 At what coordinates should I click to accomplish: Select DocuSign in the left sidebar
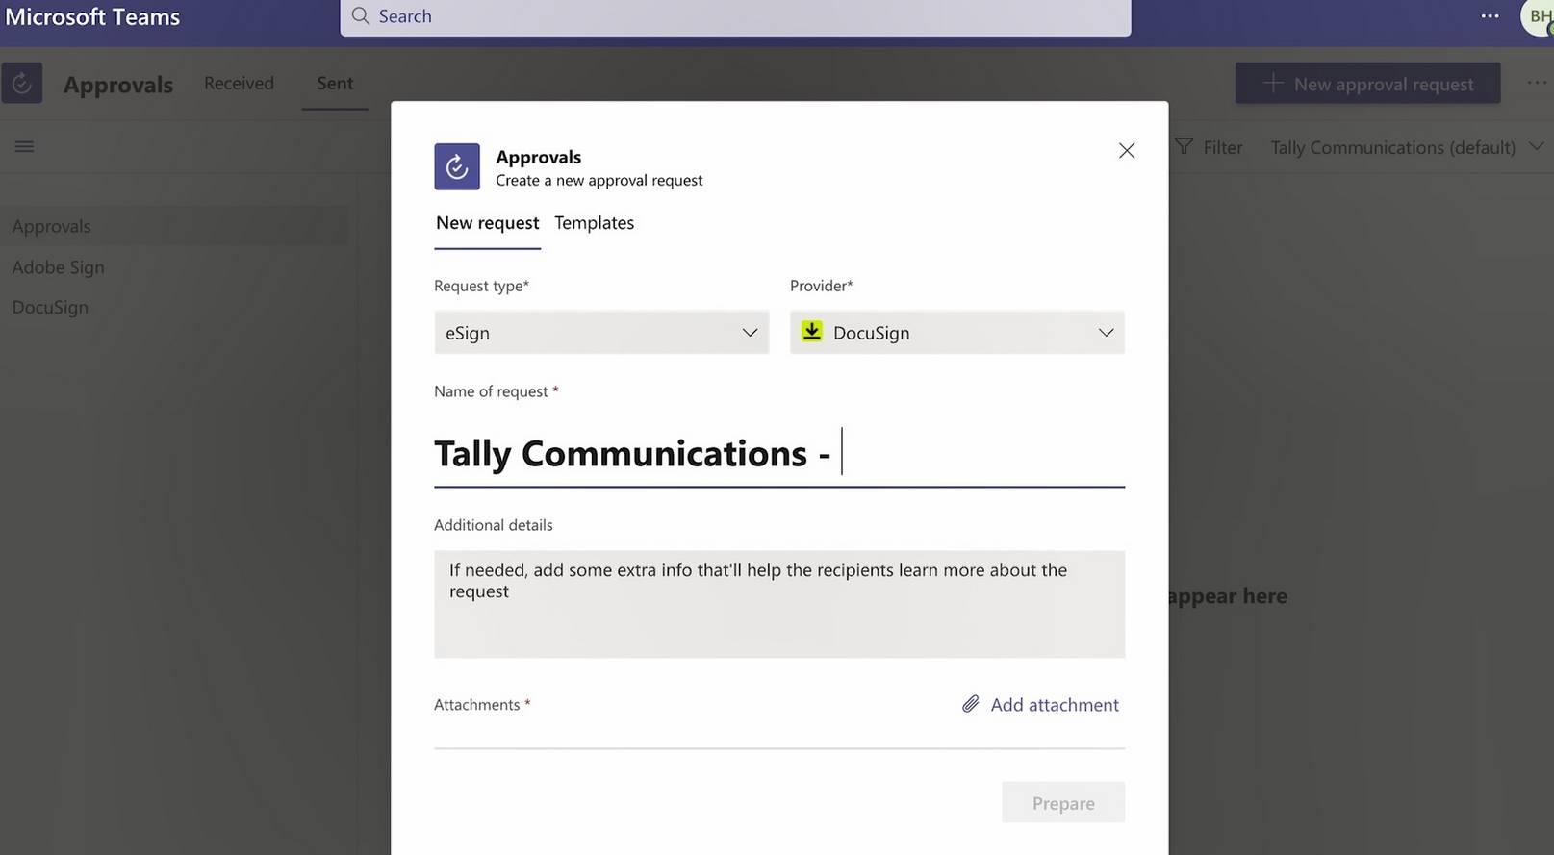(50, 308)
